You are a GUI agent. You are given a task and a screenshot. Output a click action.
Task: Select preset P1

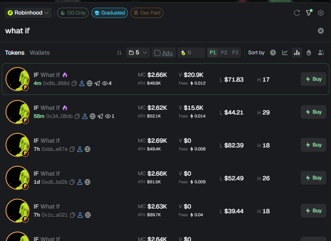coord(212,53)
